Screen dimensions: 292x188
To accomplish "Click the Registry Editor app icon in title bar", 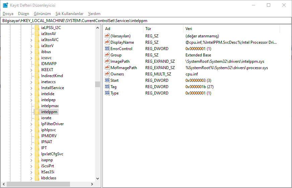I will (5, 5).
